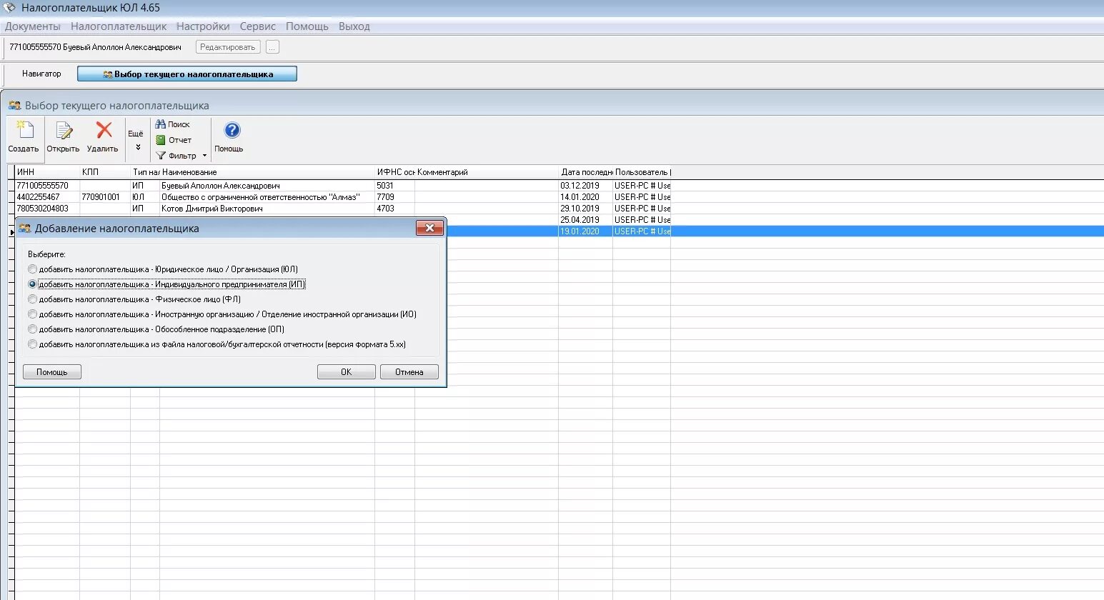The height and width of the screenshot is (600, 1104).
Task: Expand the Ещё toolbar chevron
Action: 138,147
